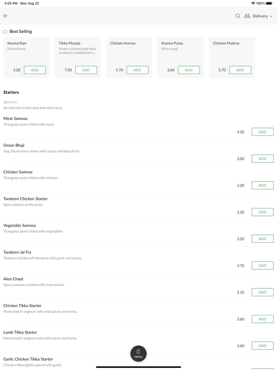Expand the Delivery dropdown chevron

271,16
